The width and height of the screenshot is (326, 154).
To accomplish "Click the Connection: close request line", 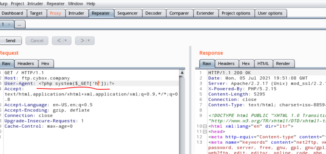I will click(28, 116).
